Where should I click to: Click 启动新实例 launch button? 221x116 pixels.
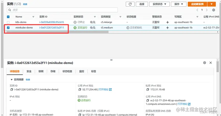point(197,4)
